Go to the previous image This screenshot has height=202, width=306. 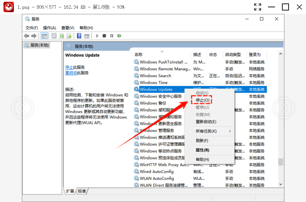tap(23, 108)
